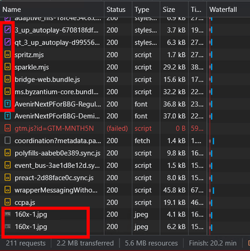This screenshot has height=251, width=250.
Task: Click the font icon beside AvenirNextPForBBG-Regul
Action: point(8,104)
